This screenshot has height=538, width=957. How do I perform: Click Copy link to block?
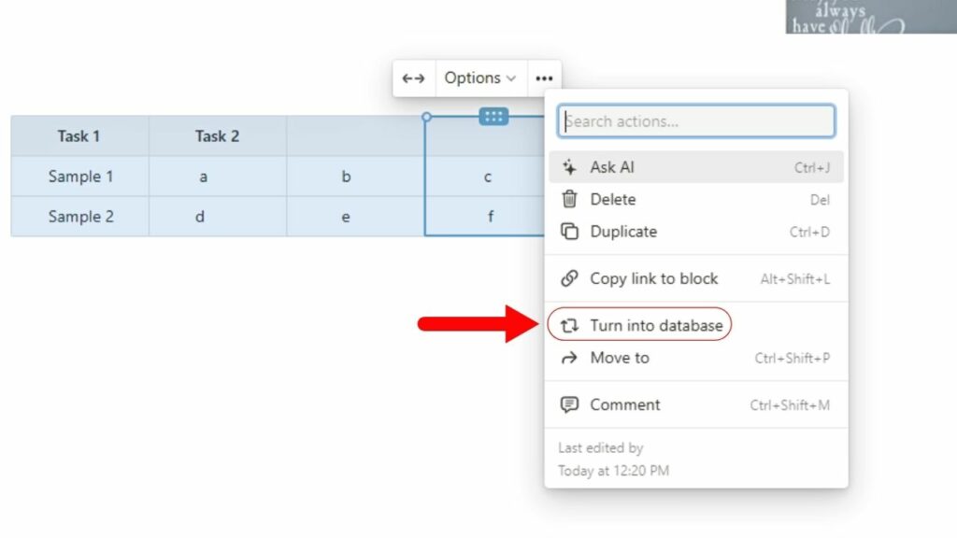[x=654, y=278]
